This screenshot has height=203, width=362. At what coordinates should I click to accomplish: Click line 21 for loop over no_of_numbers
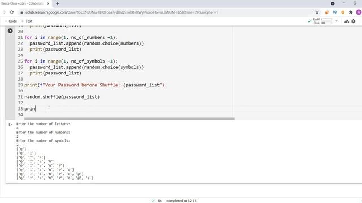71,37
